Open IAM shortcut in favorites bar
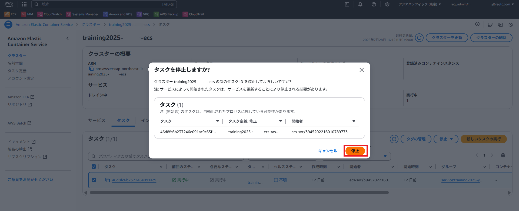 [x=27, y=14]
